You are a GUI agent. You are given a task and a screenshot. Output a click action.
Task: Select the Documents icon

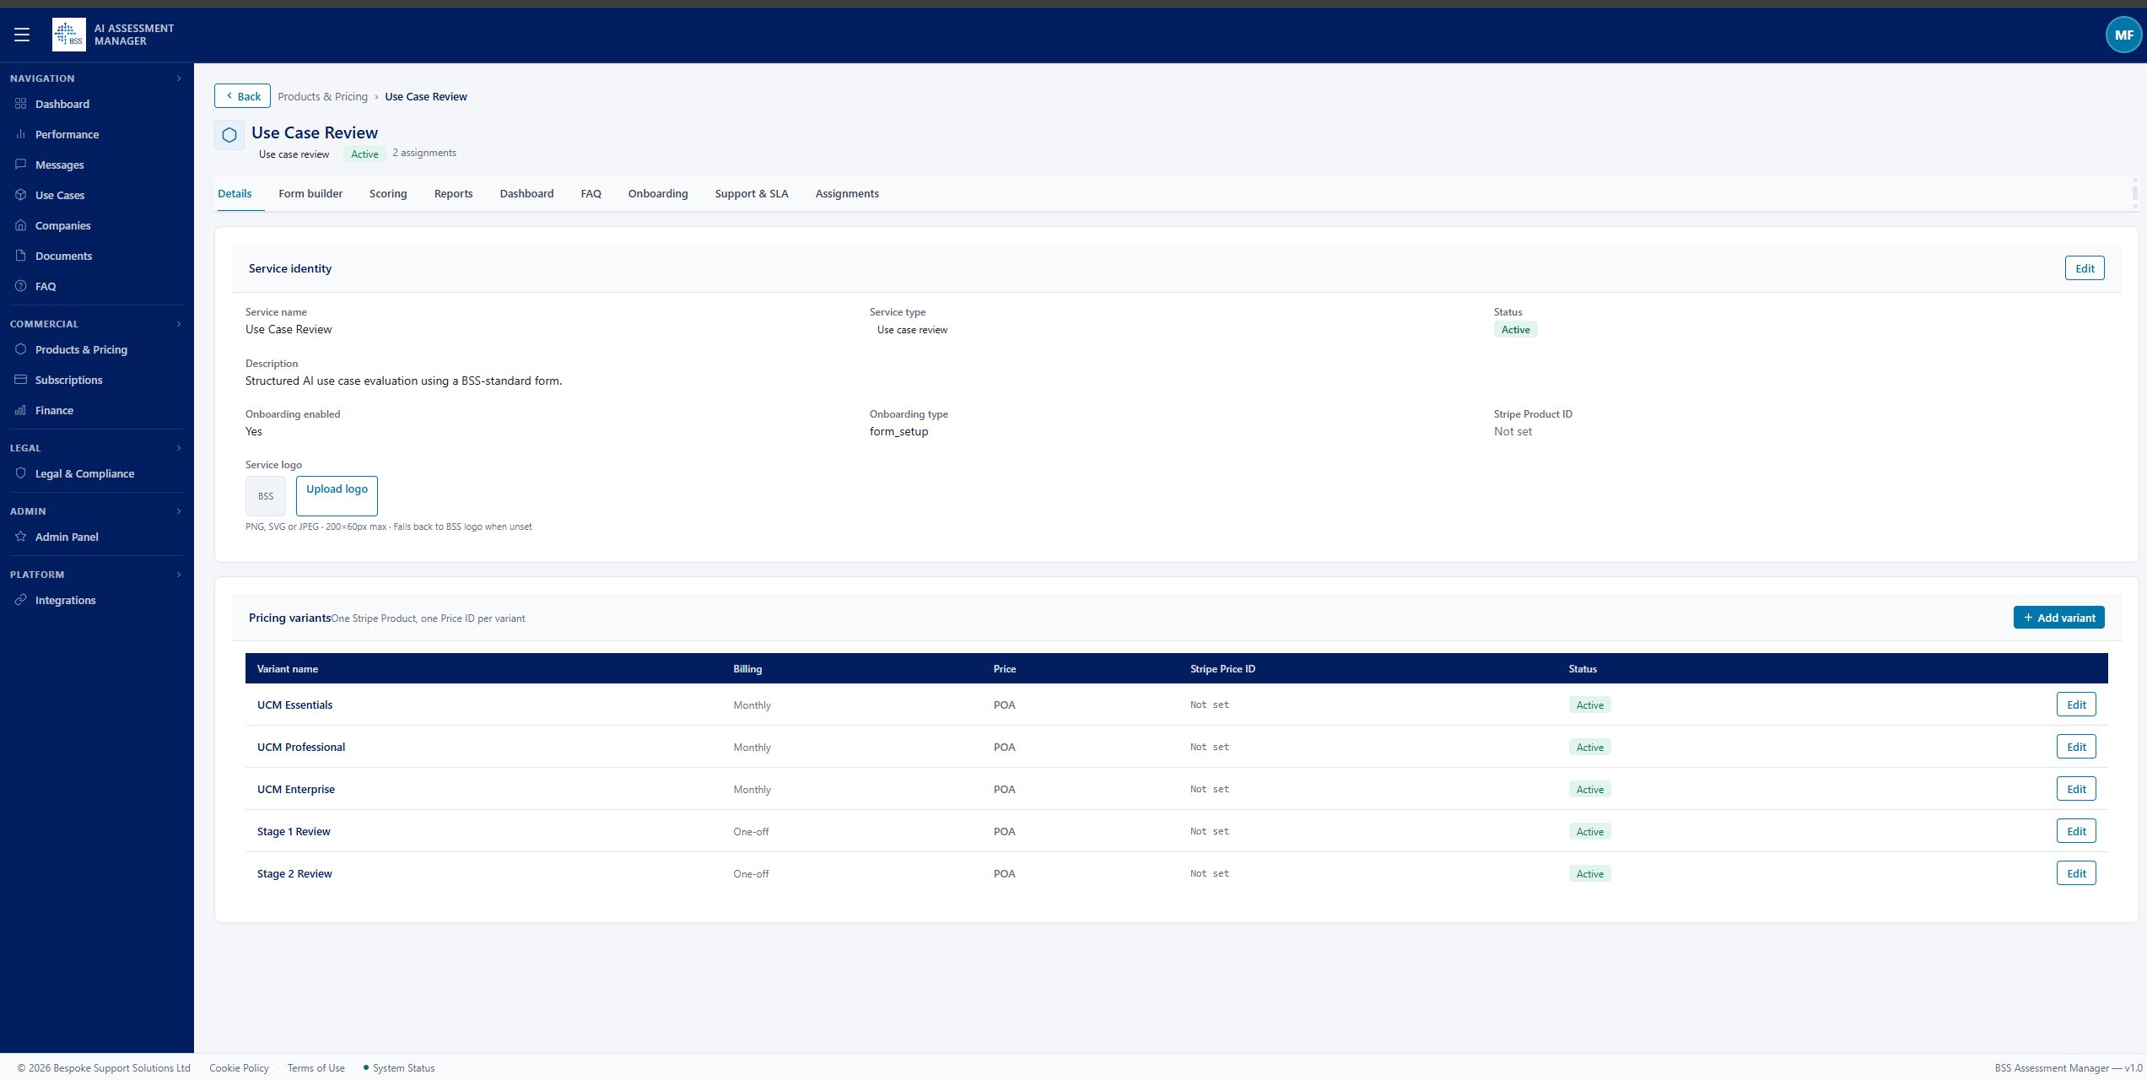tap(21, 256)
